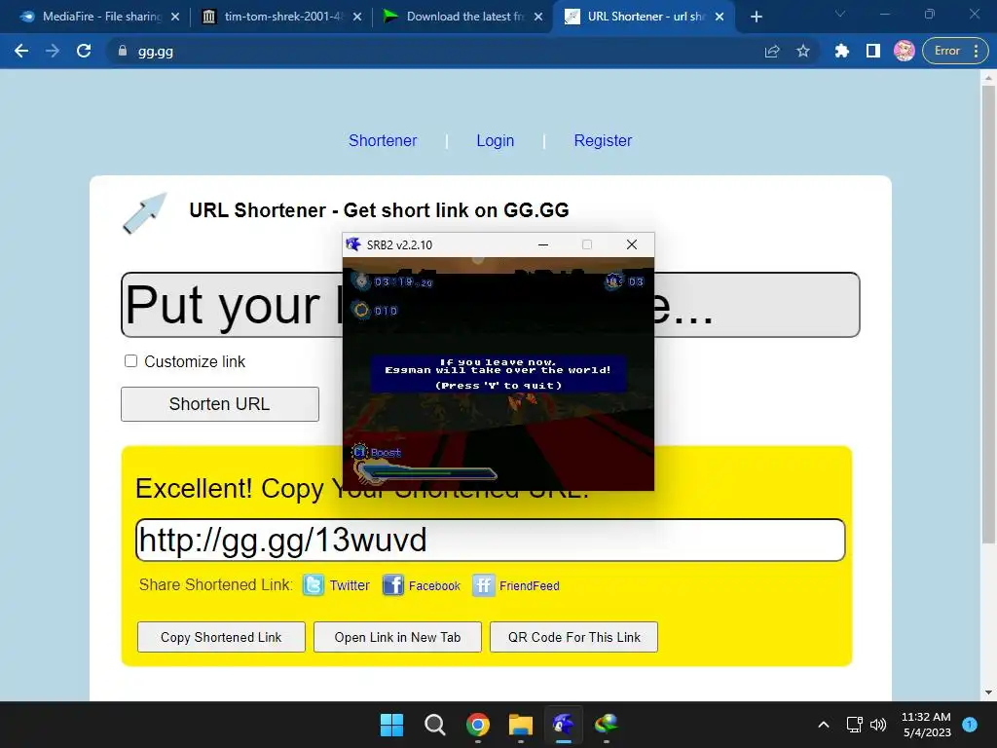Minimize the SRB2 v2.2.10 window
997x748 pixels.
[543, 244]
